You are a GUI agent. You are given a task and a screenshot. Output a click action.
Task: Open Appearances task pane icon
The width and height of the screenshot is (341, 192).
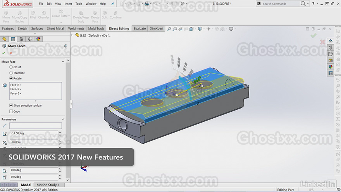click(x=331, y=67)
